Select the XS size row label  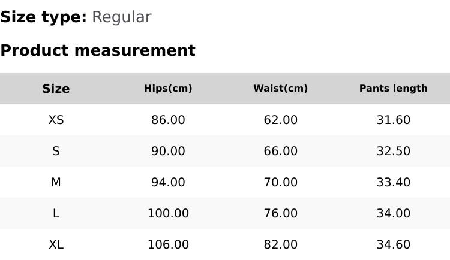tap(56, 120)
